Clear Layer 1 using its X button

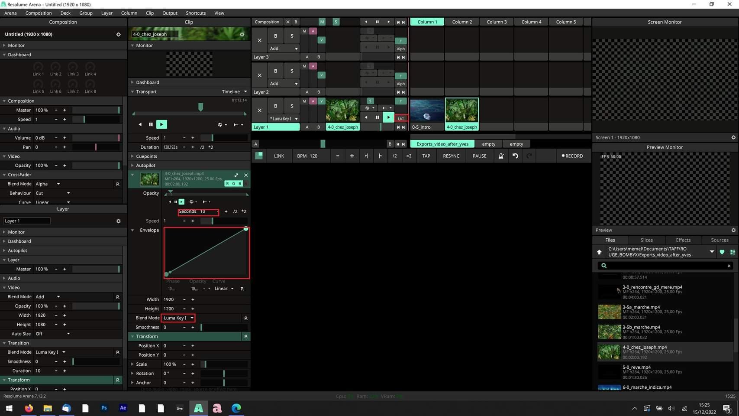259,110
